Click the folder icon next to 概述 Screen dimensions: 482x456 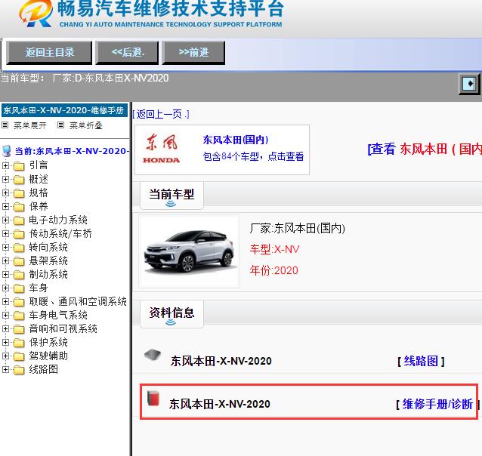pos(19,180)
